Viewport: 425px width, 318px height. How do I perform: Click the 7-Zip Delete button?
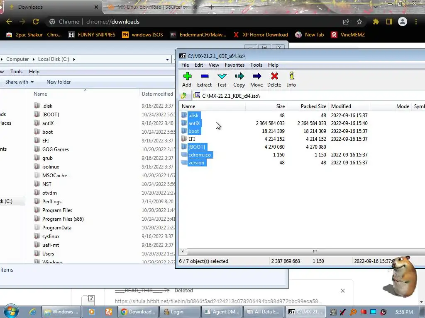(274, 80)
